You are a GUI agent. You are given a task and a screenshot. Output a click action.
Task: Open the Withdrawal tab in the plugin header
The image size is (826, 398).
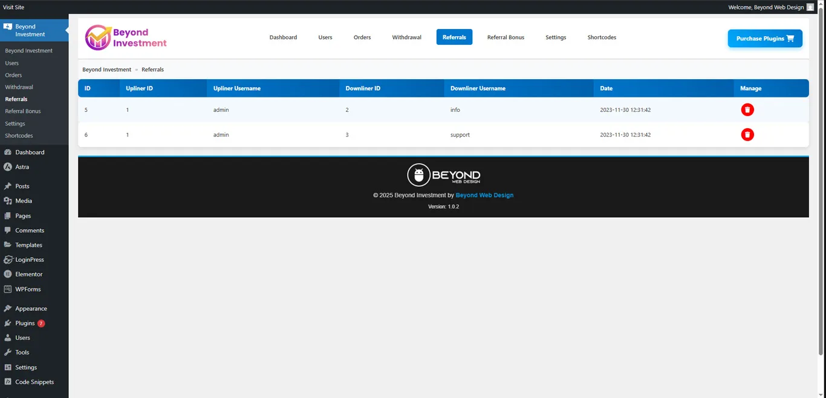(406, 37)
